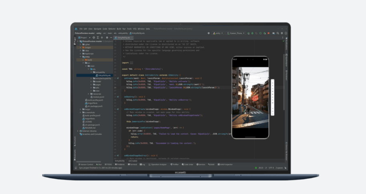
Task: Collapse the entry module folder
Action: tap(81, 57)
